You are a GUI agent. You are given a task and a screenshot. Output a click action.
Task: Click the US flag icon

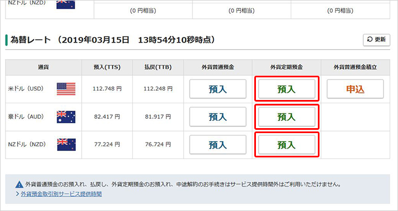click(66, 89)
